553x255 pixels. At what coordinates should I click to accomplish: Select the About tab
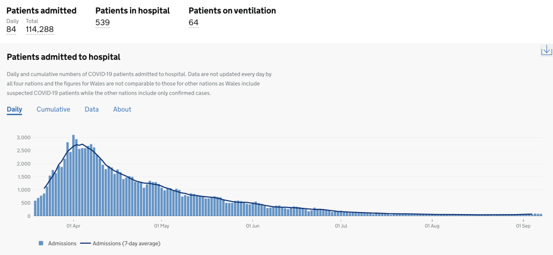click(122, 109)
